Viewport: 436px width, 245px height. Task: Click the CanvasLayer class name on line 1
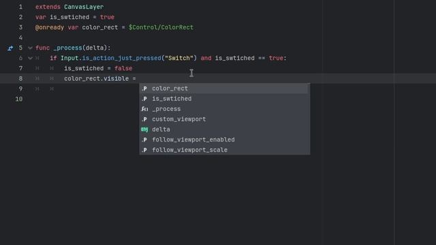pyautogui.click(x=84, y=7)
